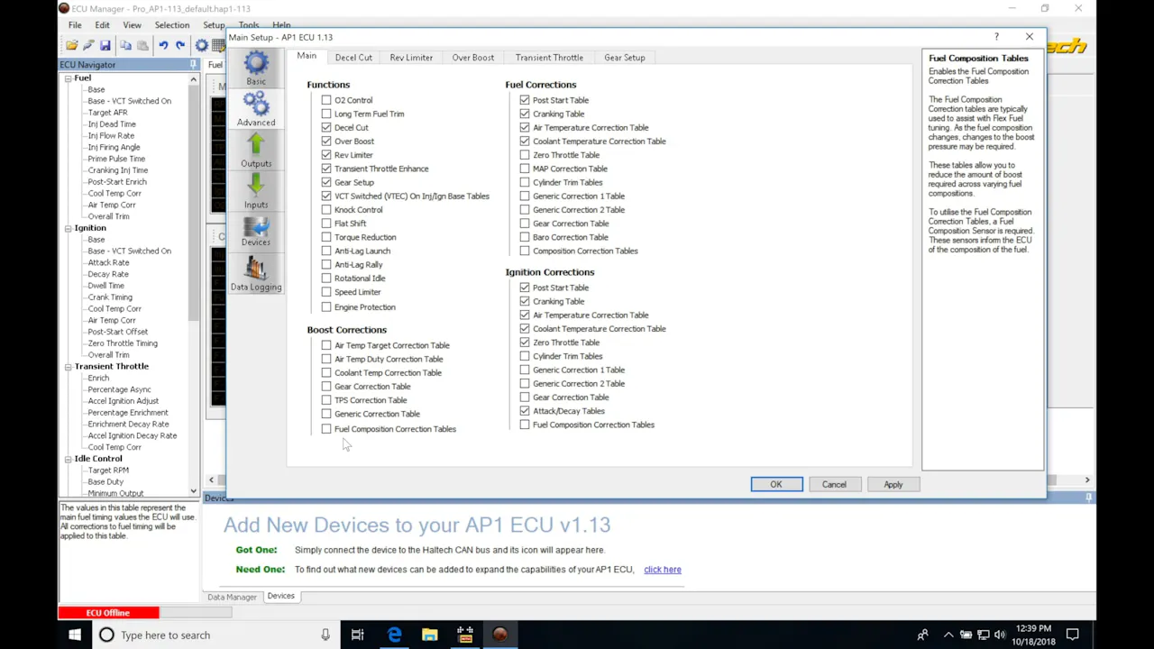Collapse the Transient Throttle tree node
The height and width of the screenshot is (649, 1154).
pos(68,367)
